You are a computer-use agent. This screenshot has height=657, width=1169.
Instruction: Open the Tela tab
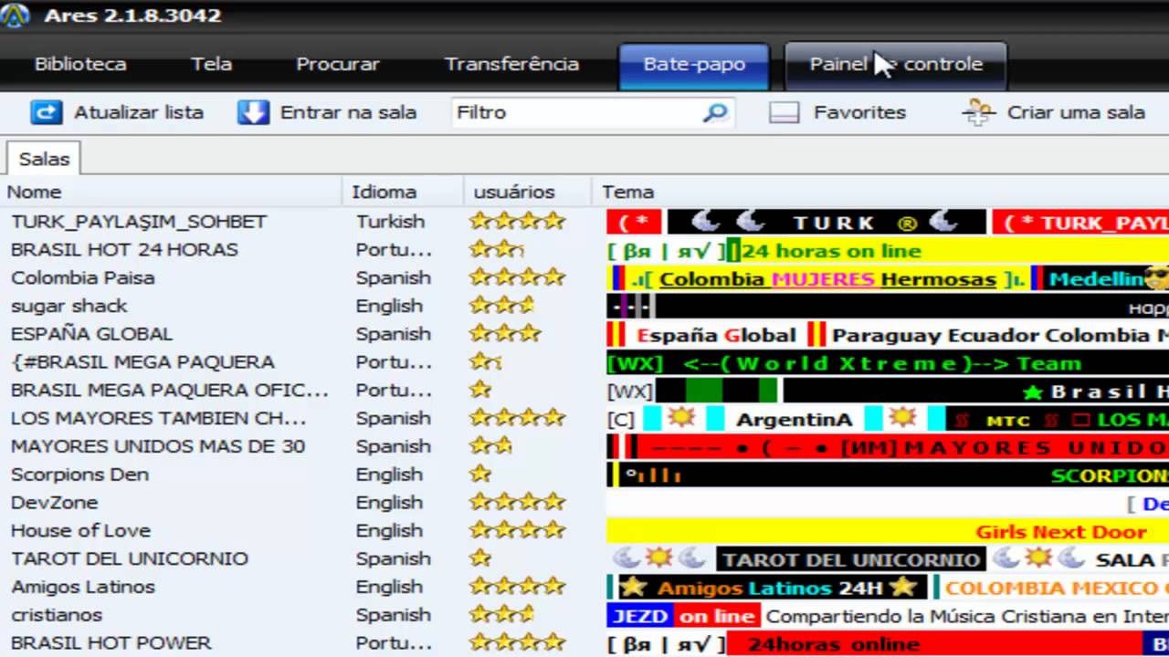(x=211, y=65)
